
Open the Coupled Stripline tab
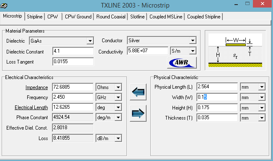pyautogui.click(x=204, y=17)
